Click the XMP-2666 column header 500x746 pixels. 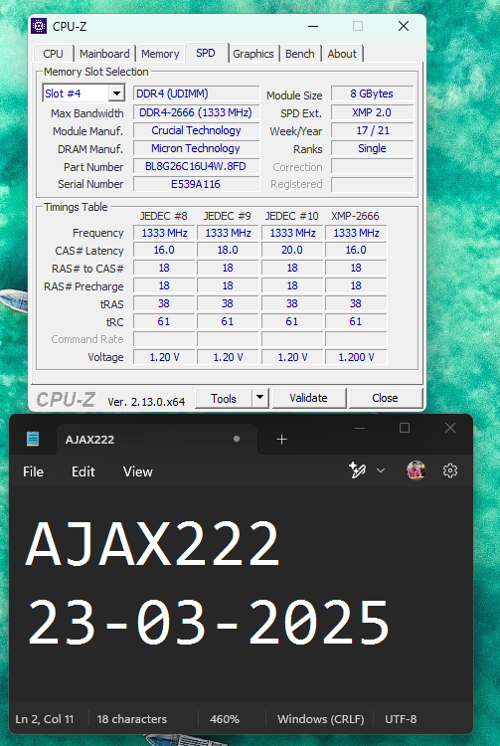pyautogui.click(x=355, y=216)
